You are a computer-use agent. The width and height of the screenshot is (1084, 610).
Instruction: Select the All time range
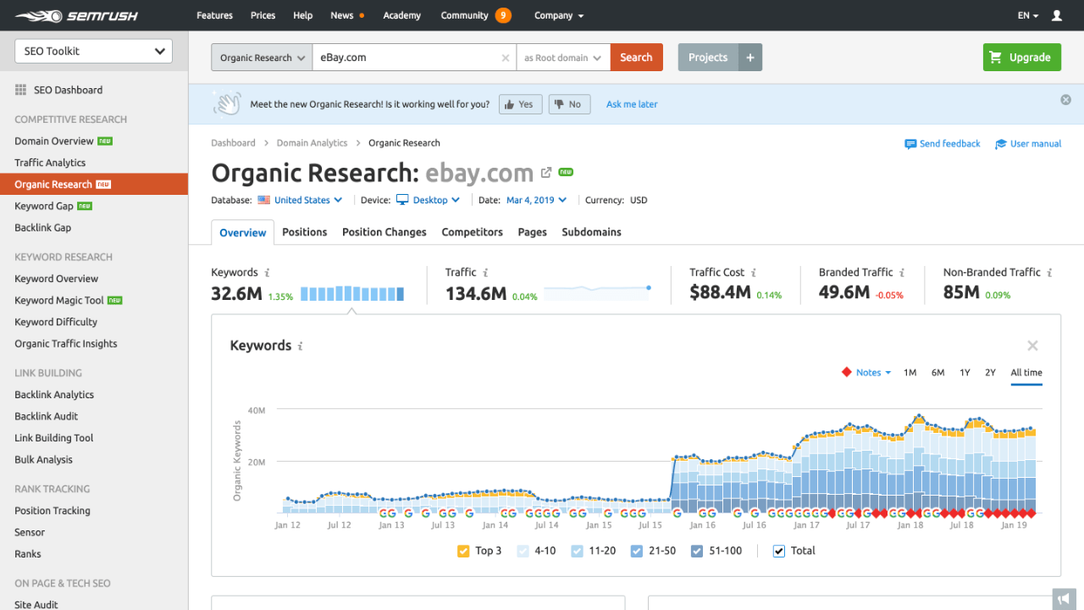pos(1026,373)
